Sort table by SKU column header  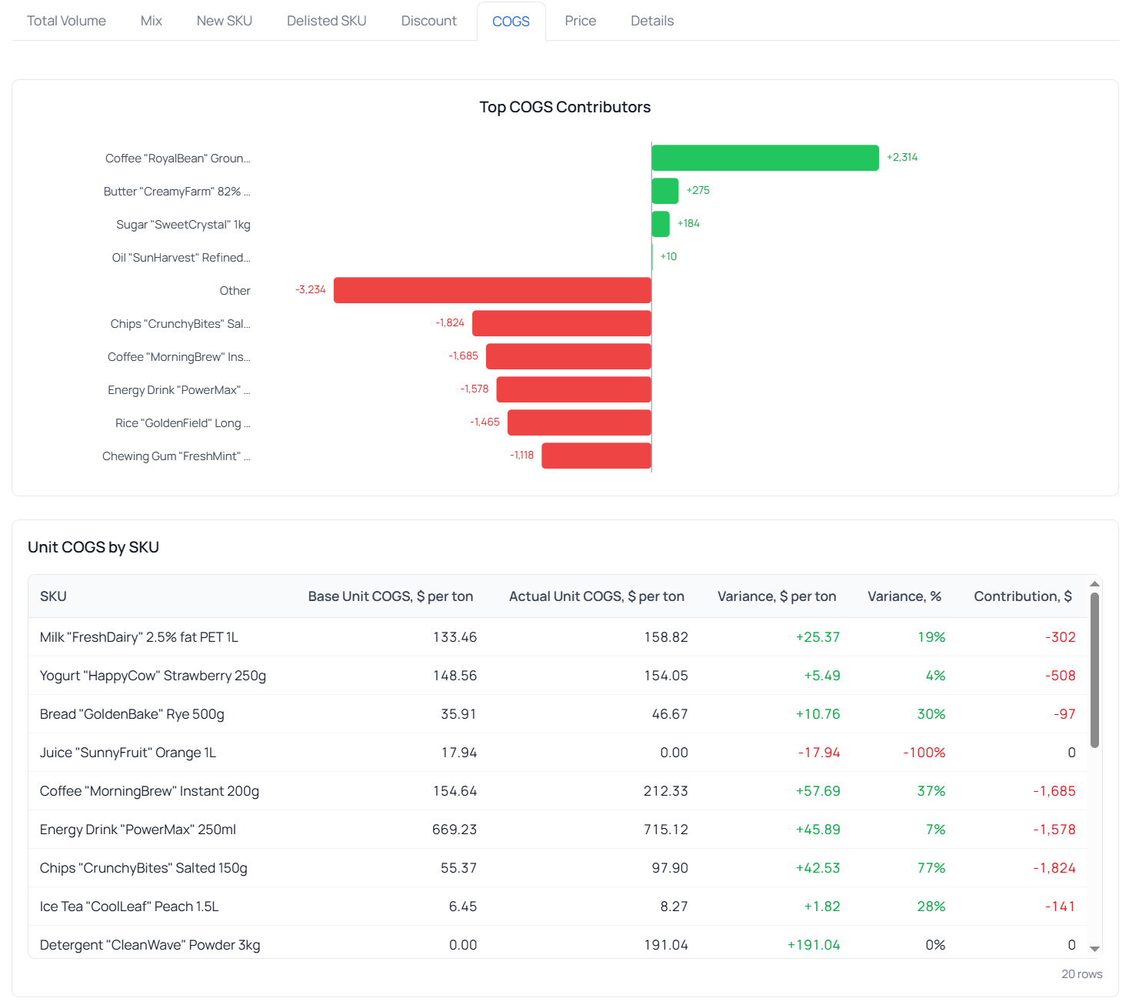[53, 596]
